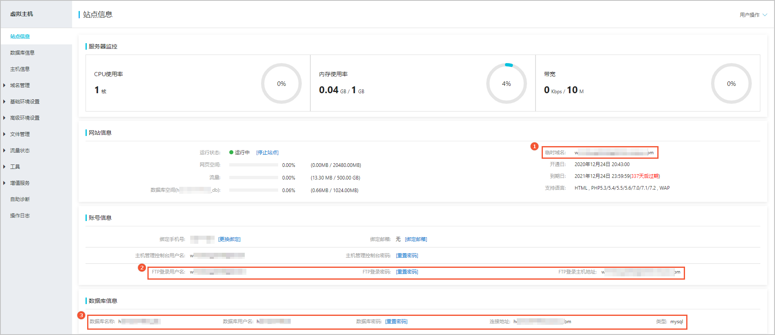Select the 主机管理控制台用户名 value
This screenshot has width=775, height=335.
coord(217,255)
